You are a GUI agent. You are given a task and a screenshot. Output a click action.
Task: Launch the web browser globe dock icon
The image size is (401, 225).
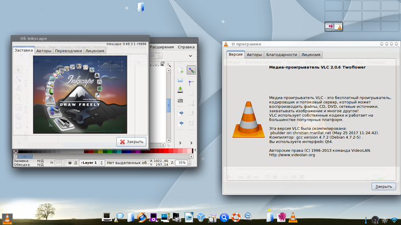click(x=141, y=217)
